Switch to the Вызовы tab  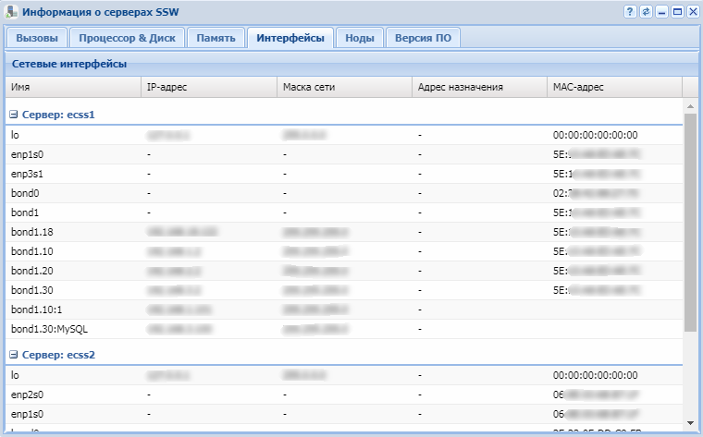coord(37,38)
